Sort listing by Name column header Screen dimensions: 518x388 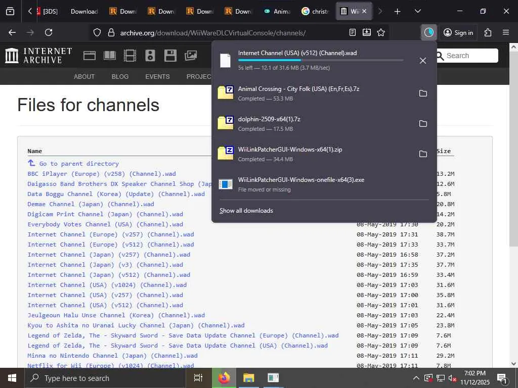point(35,151)
